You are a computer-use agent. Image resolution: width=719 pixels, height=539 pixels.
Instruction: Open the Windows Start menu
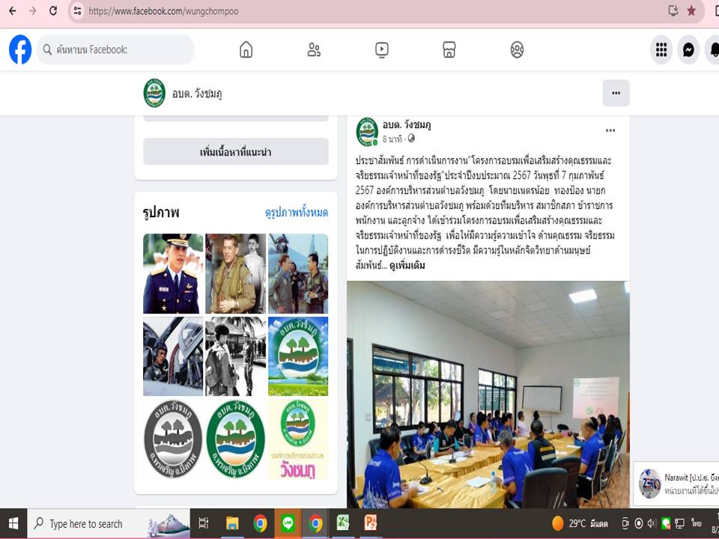tap(13, 523)
